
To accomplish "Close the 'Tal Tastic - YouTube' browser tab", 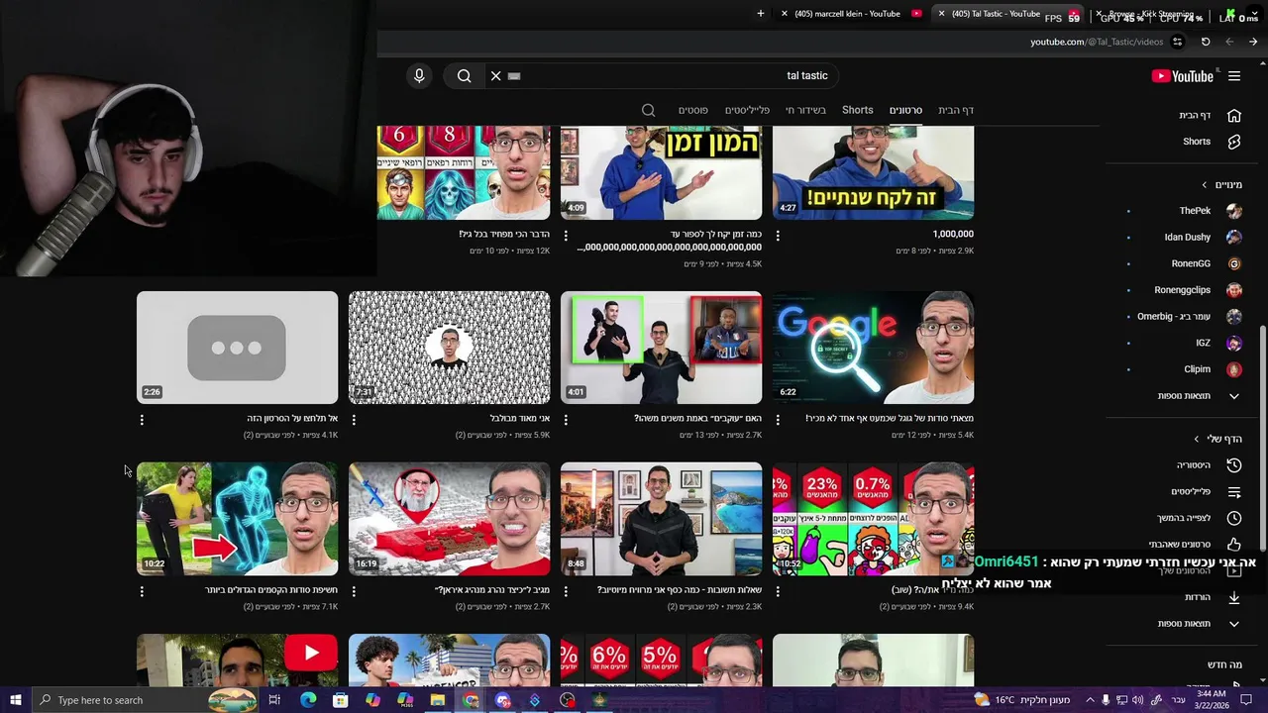I will coord(941,14).
